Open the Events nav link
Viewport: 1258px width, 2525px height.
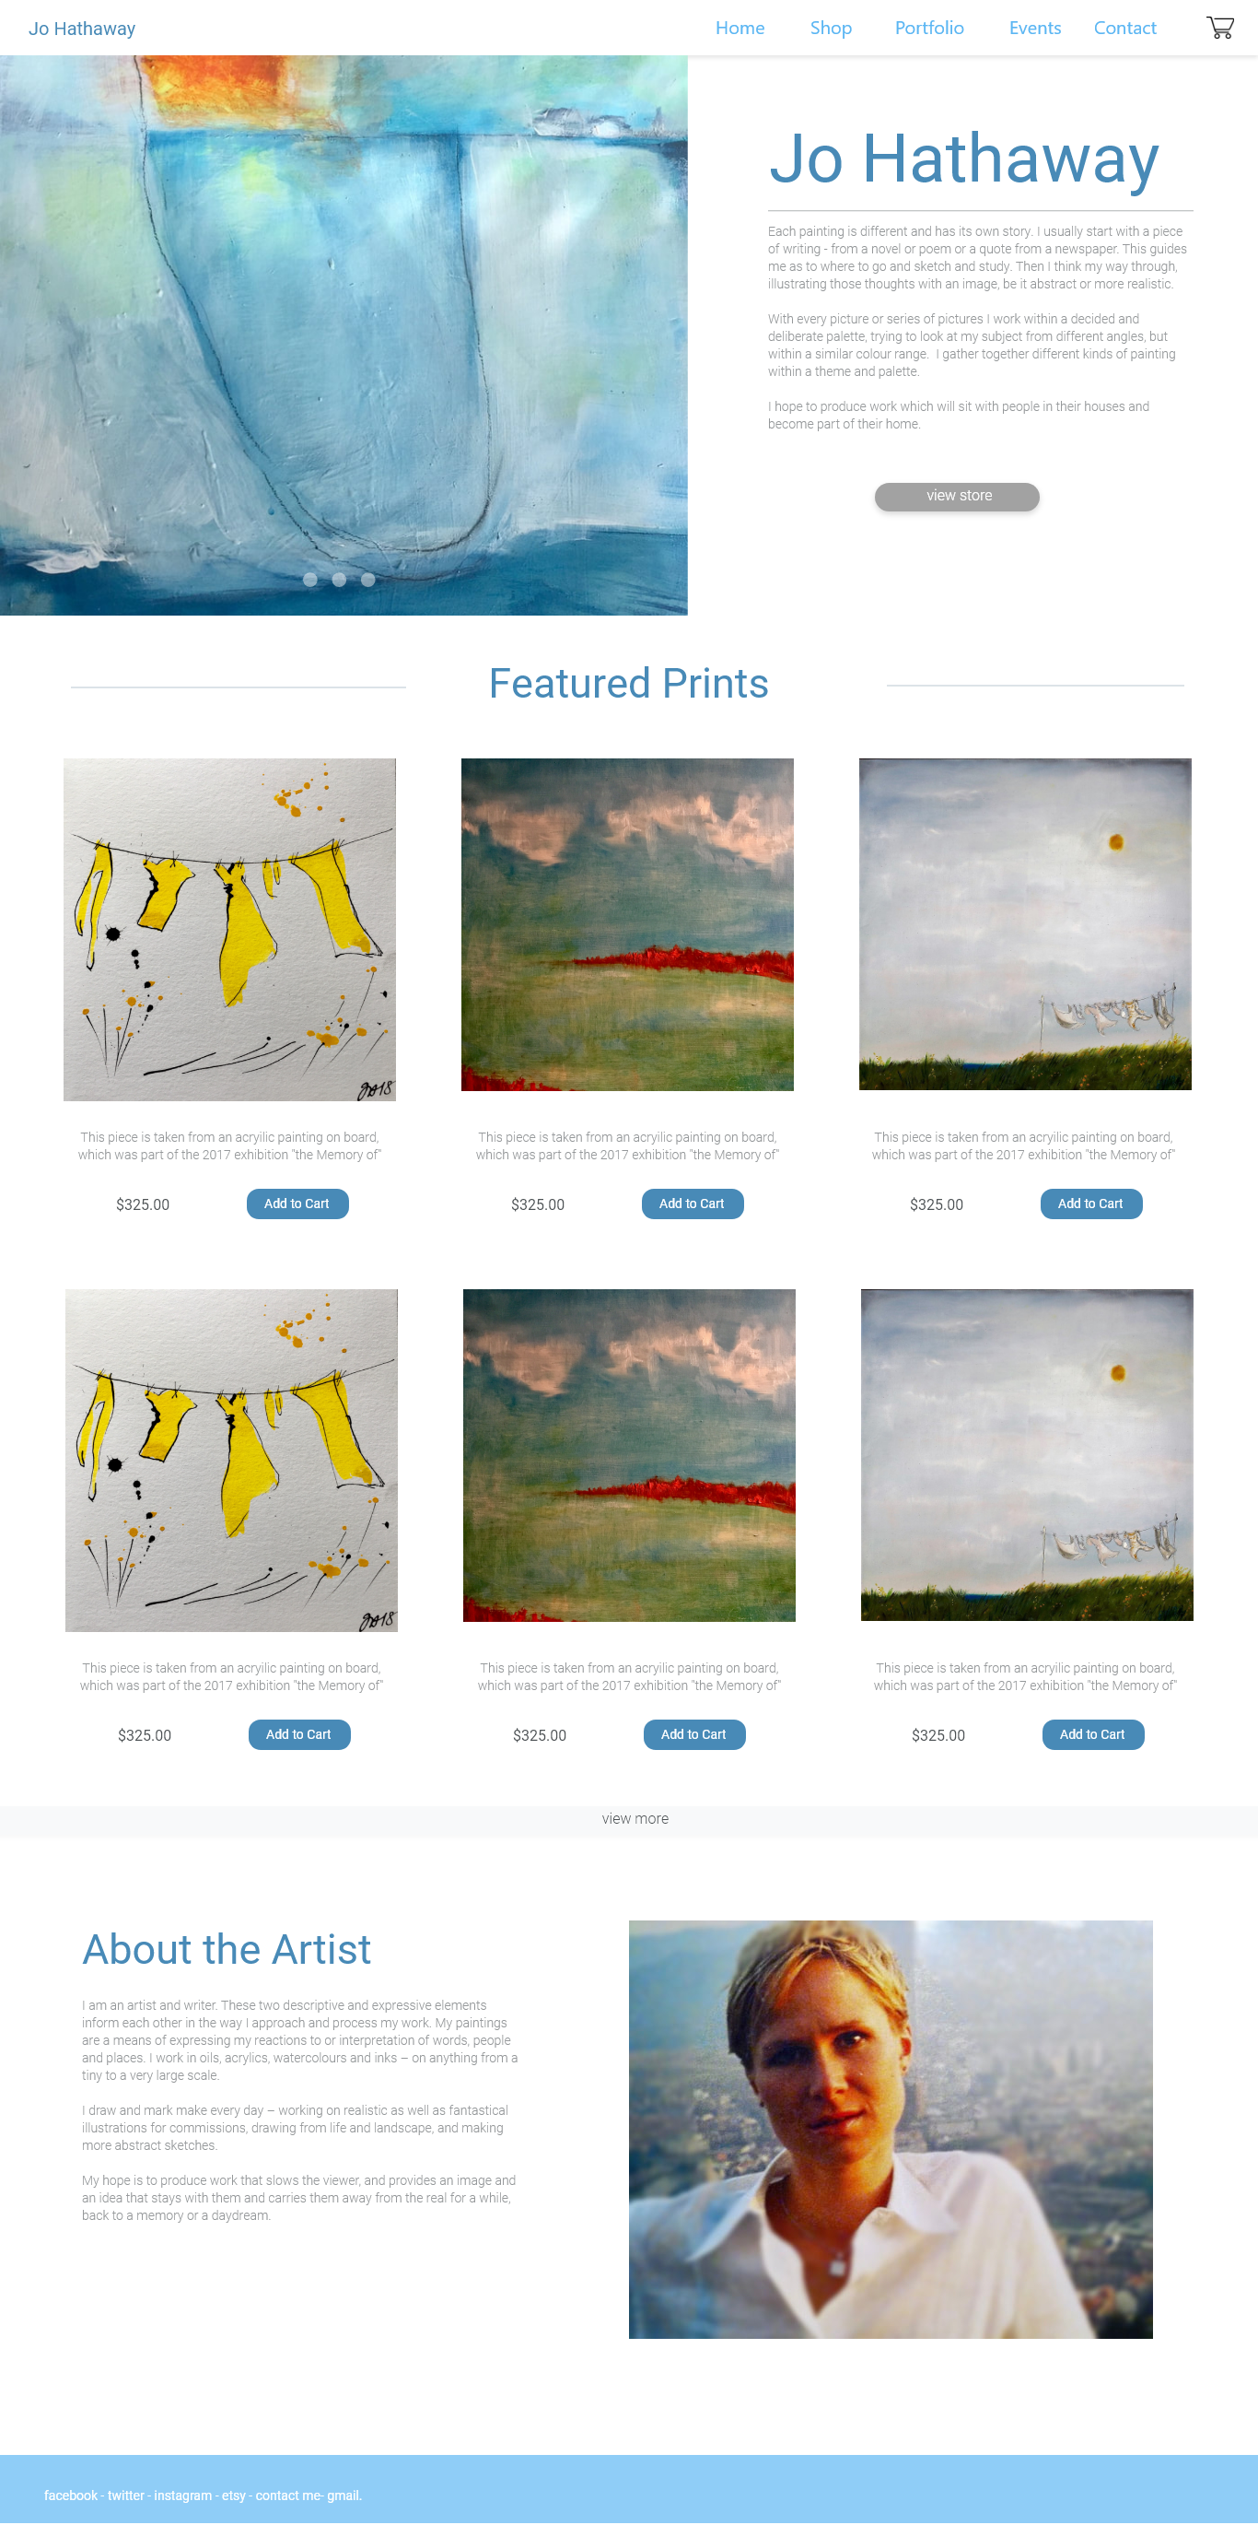point(1034,29)
